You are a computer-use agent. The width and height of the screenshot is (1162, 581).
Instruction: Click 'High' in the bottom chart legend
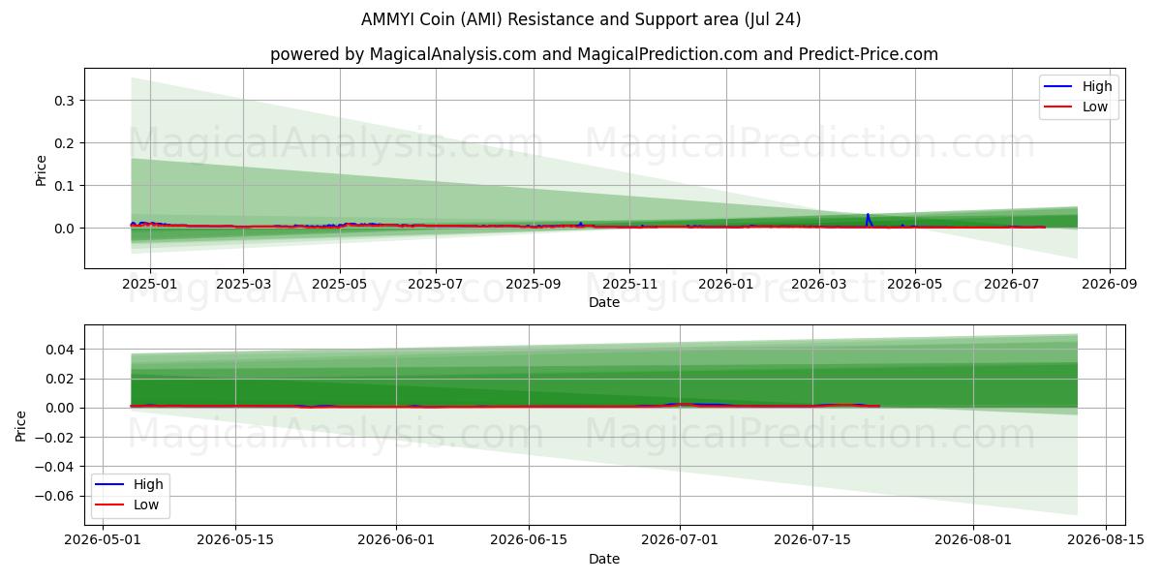coord(148,484)
